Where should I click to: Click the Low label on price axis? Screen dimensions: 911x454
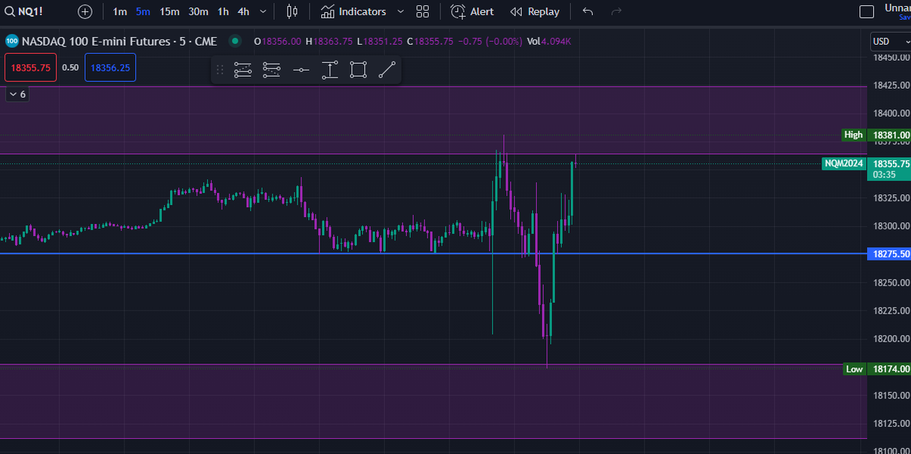pos(854,369)
